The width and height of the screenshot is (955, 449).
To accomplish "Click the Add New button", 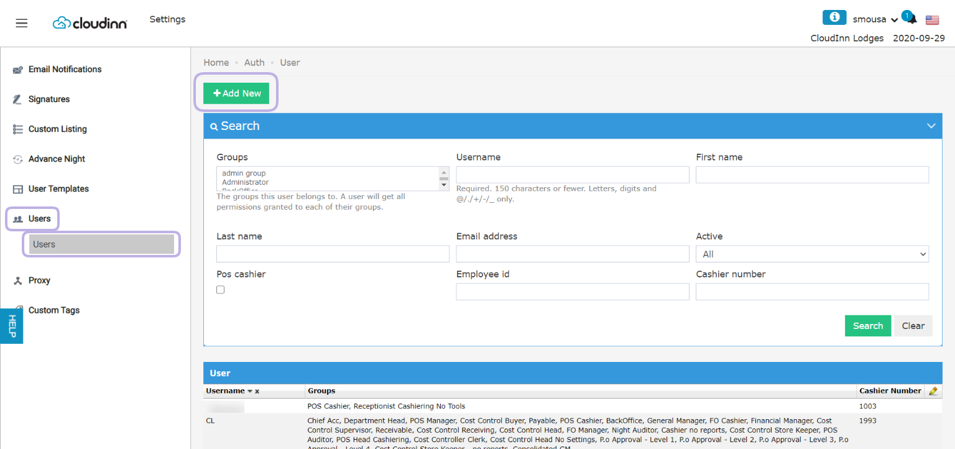I will tap(236, 93).
